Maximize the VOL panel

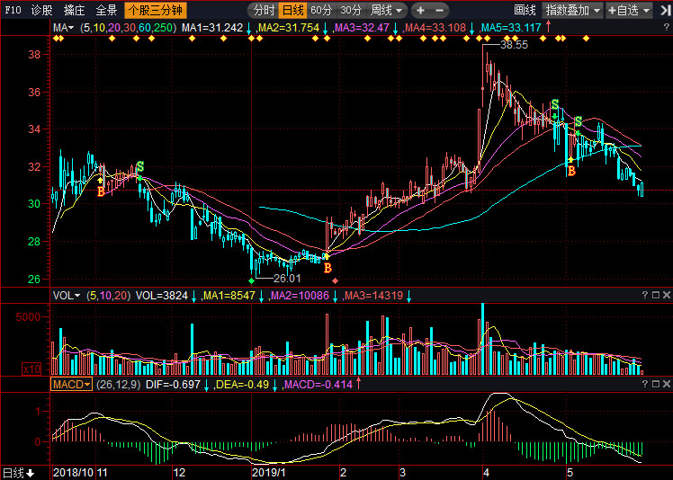[x=655, y=295]
